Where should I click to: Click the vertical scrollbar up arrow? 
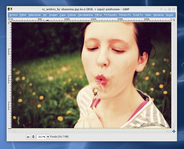[x=174, y=24]
